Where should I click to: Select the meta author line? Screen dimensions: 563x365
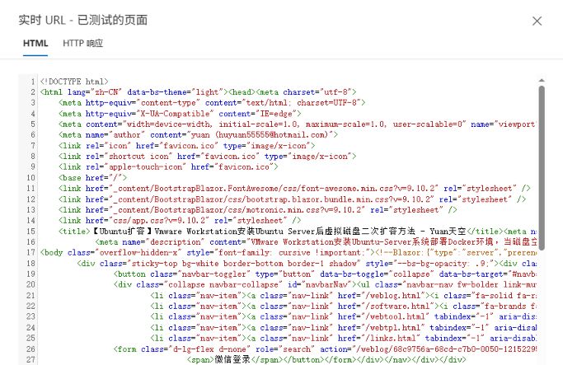198,135
